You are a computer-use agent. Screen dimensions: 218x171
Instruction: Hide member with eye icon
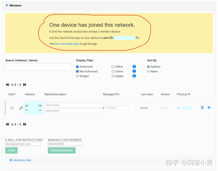209,108
